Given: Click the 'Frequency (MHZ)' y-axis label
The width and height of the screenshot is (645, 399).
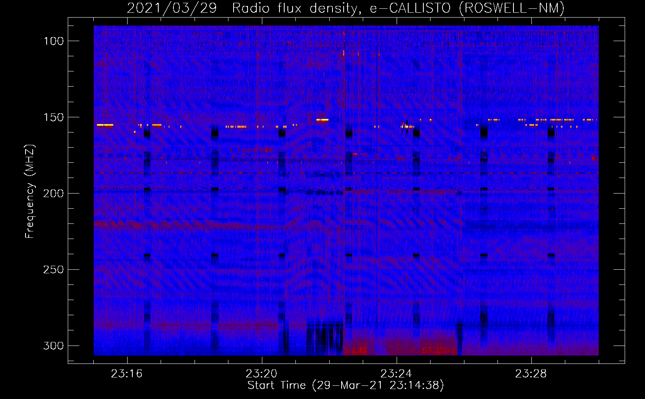Looking at the screenshot, I should [x=30, y=191].
